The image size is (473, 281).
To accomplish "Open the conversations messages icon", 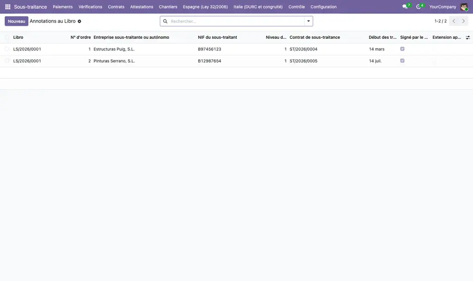I will [x=405, y=6].
